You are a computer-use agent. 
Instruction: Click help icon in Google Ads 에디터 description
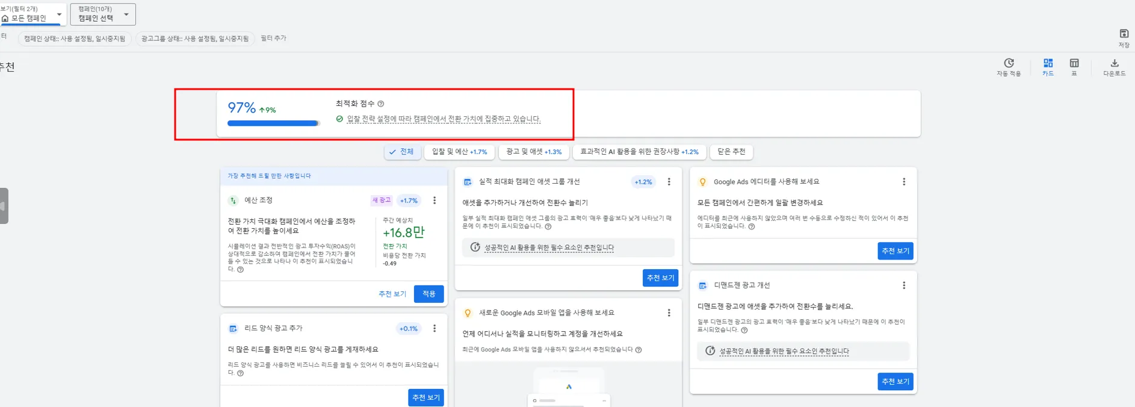(751, 226)
